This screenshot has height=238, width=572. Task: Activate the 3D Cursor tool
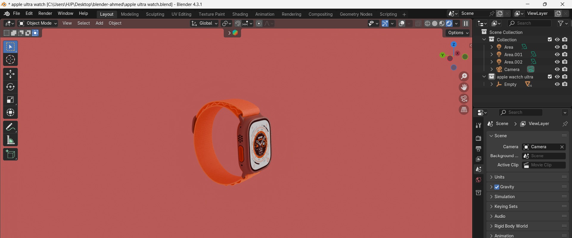pyautogui.click(x=10, y=60)
